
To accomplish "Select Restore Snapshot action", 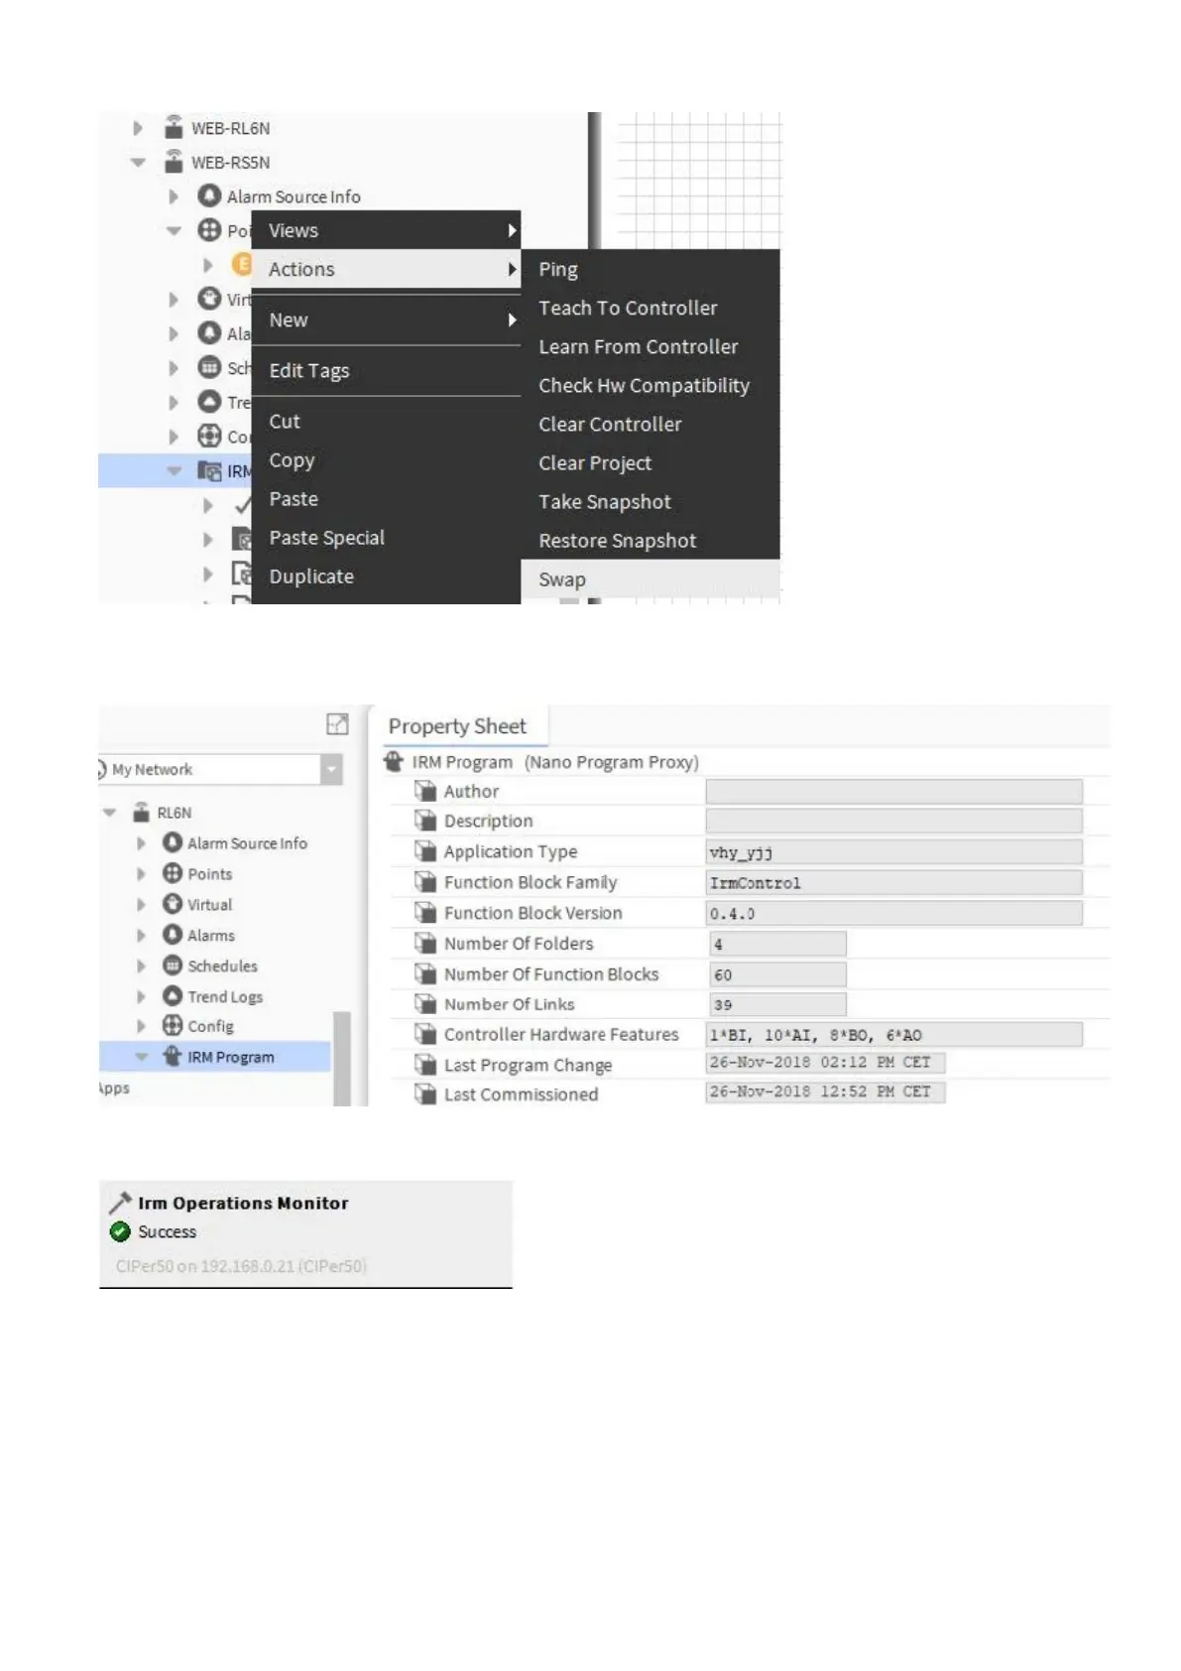I will click(650, 540).
